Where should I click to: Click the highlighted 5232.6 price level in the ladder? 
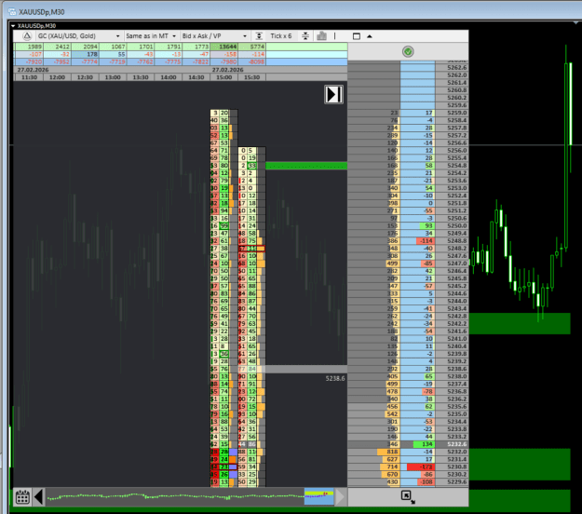pyautogui.click(x=452, y=444)
